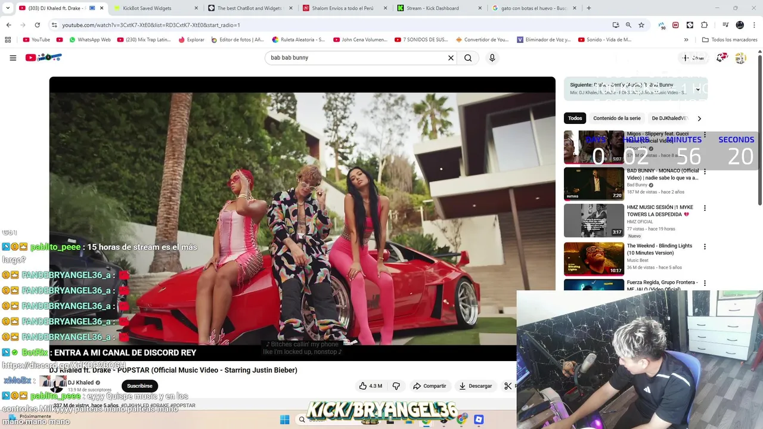Share the video with Compartir

(429, 386)
